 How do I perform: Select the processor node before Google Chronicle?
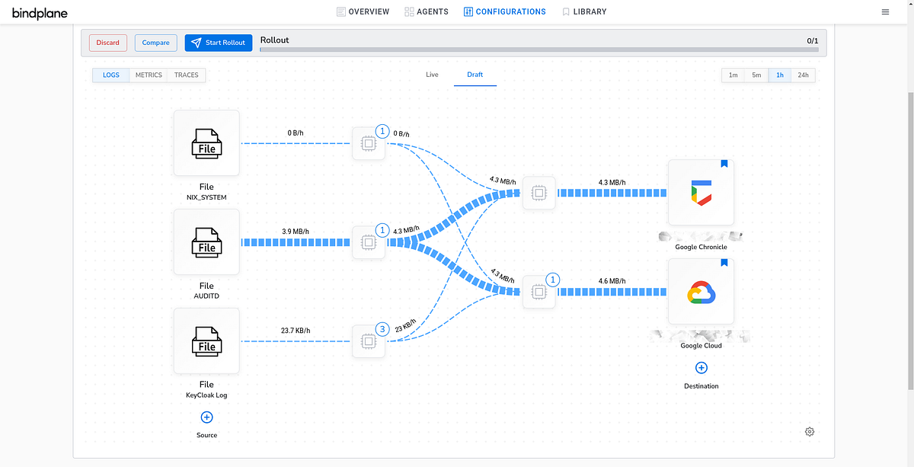pos(538,194)
